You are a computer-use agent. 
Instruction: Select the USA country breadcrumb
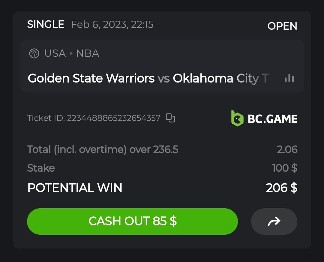tap(55, 54)
